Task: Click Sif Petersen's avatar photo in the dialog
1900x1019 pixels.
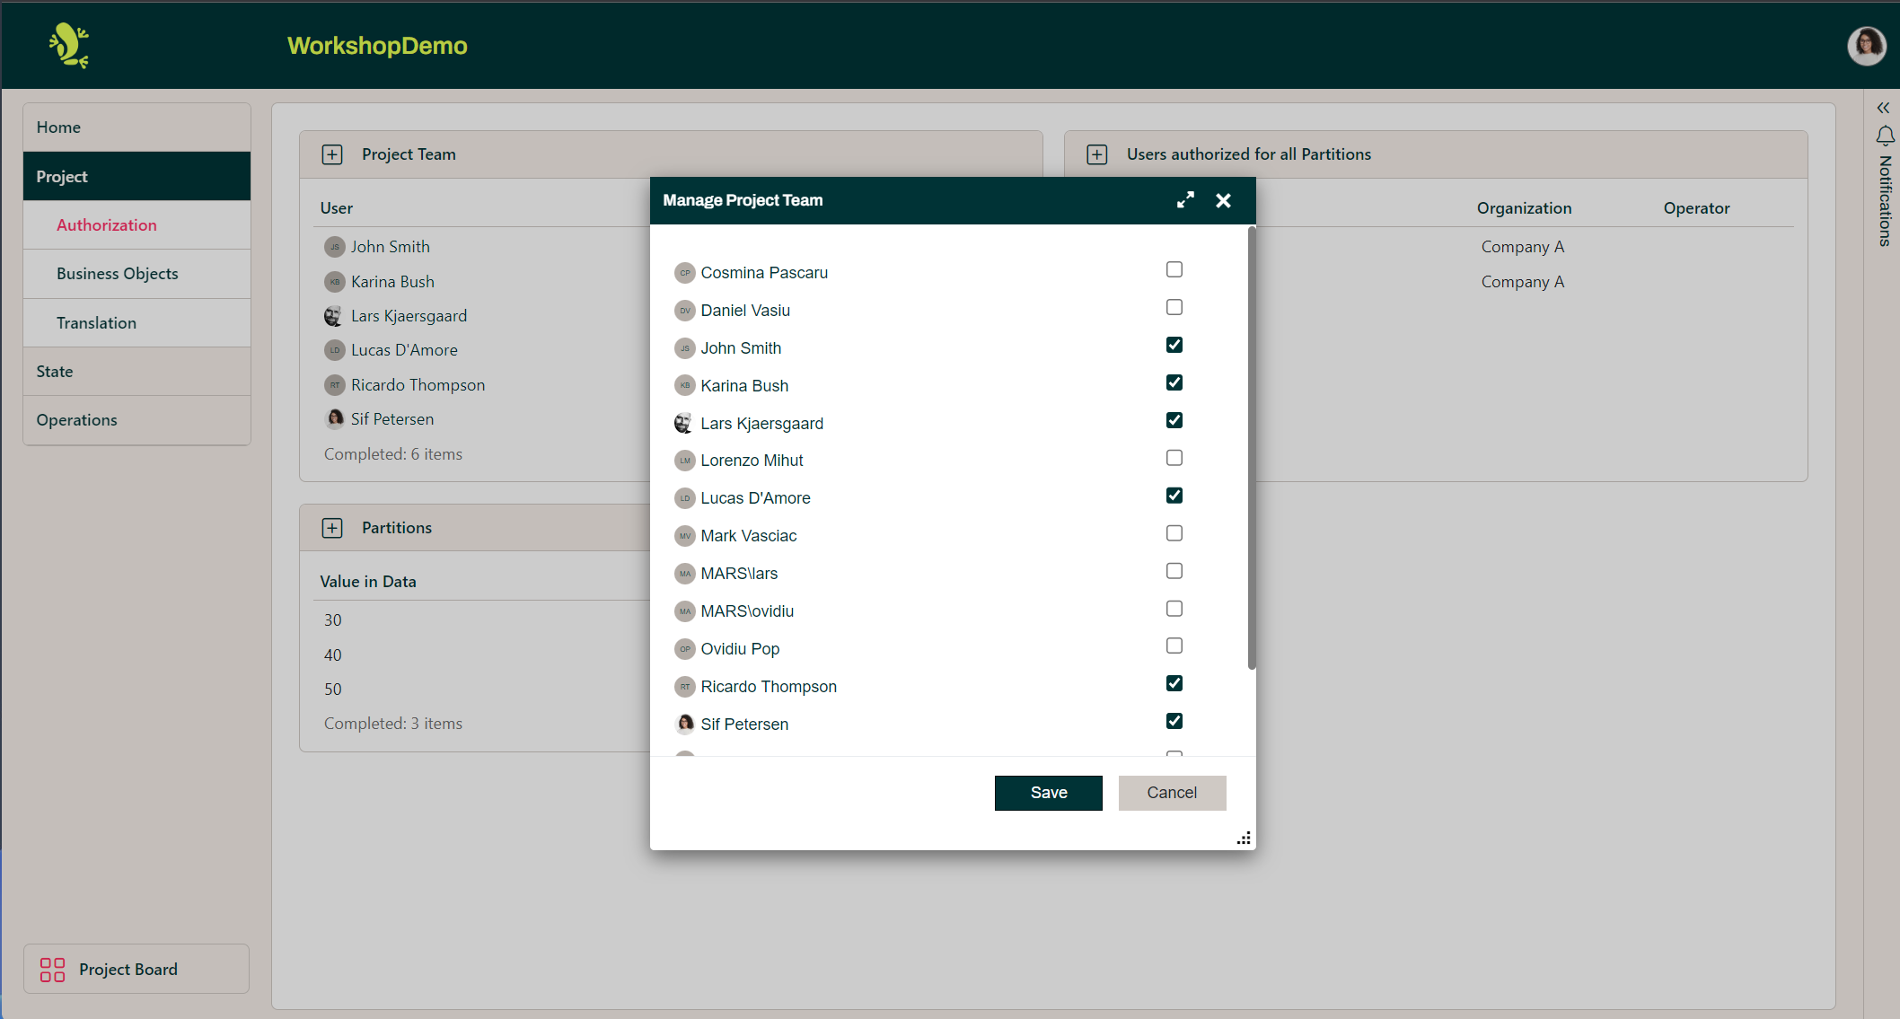Action: pos(684,724)
